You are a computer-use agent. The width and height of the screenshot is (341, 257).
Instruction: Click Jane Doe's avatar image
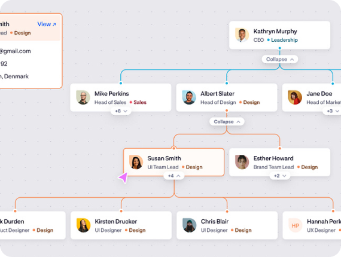click(295, 97)
